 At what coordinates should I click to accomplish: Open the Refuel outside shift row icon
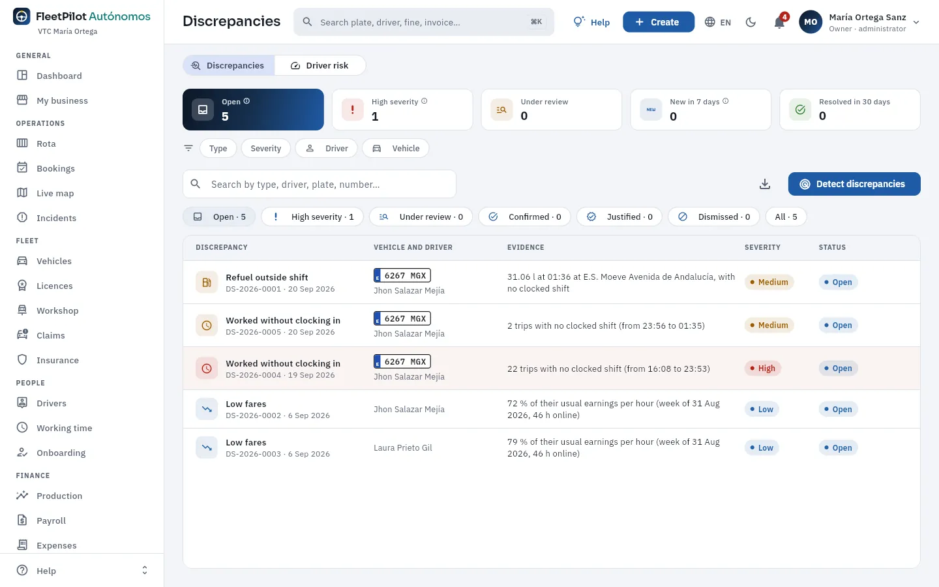pos(207,282)
